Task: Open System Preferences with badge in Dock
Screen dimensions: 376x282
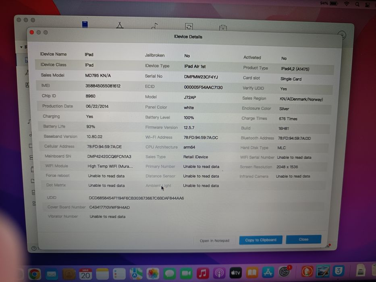Action: point(285,272)
